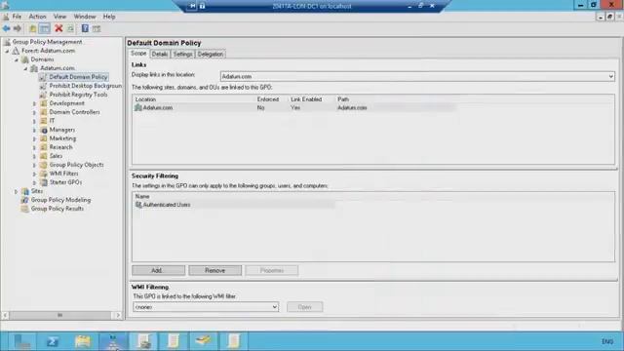The height and width of the screenshot is (351, 624).
Task: Select Default Domain Policy in tree
Action: point(78,77)
